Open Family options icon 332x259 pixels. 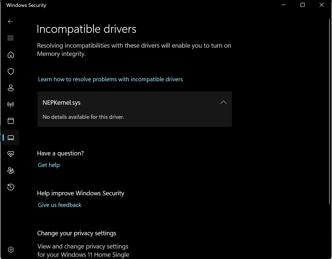[11, 171]
